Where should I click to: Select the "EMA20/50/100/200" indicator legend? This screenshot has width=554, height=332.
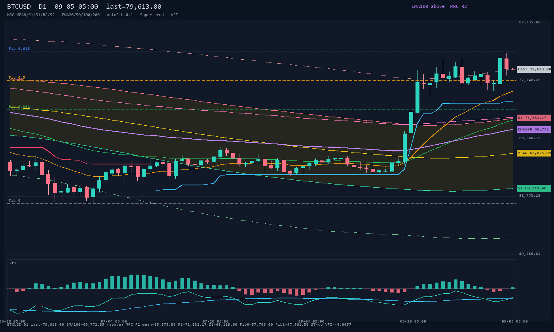(x=81, y=15)
